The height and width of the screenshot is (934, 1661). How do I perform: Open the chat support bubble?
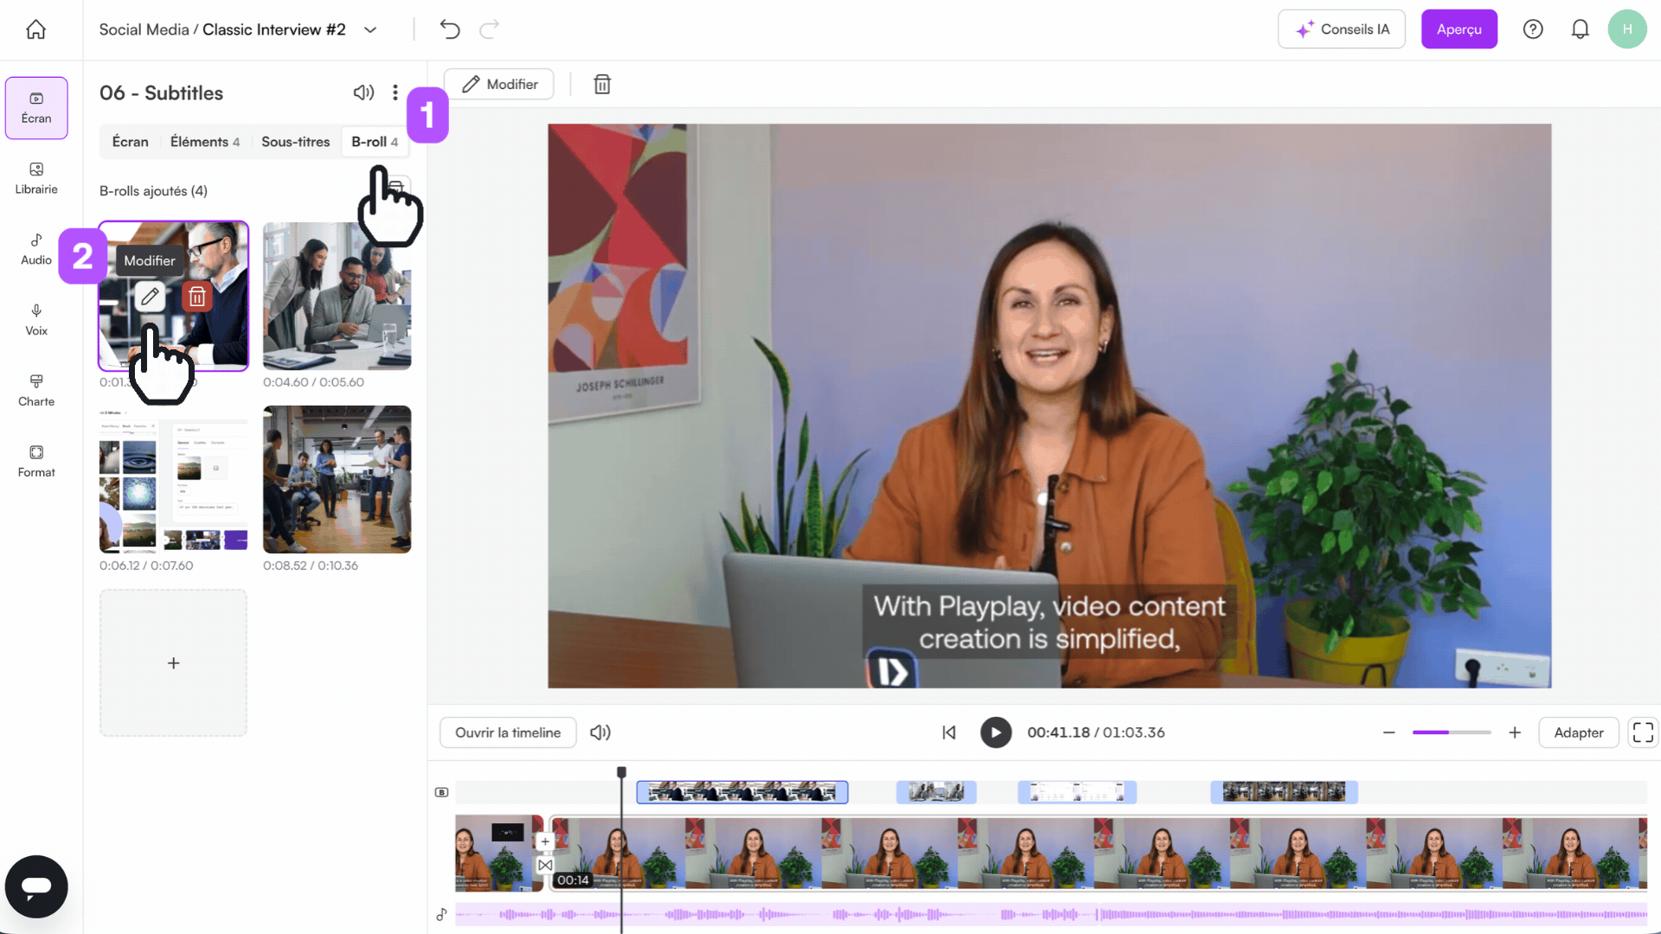pos(36,886)
